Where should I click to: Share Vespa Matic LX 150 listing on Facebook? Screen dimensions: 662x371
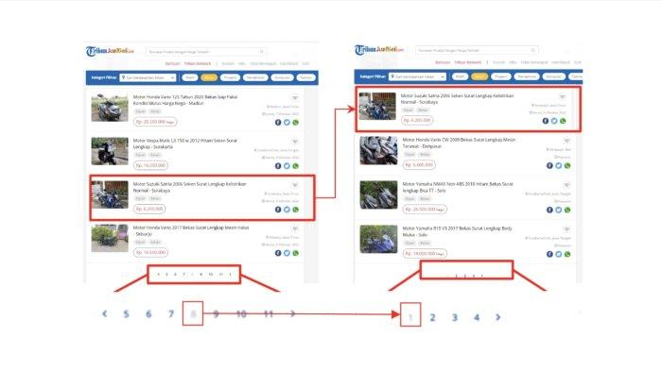pos(278,166)
